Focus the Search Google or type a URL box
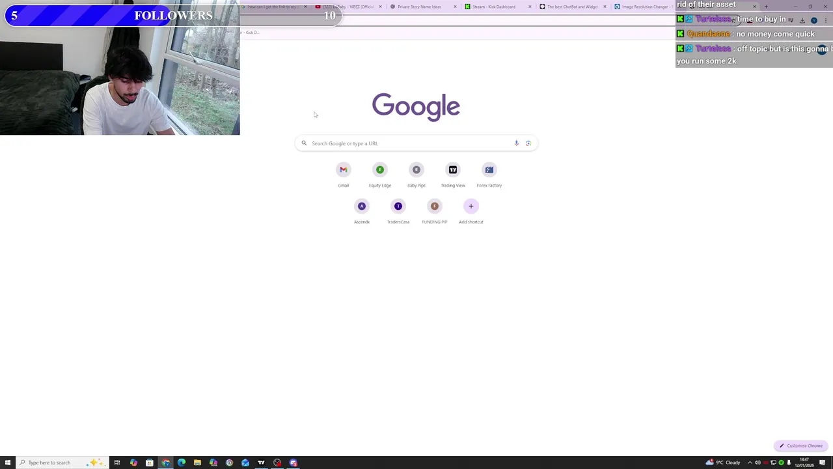Screen dimensions: 833x469 click(416, 143)
